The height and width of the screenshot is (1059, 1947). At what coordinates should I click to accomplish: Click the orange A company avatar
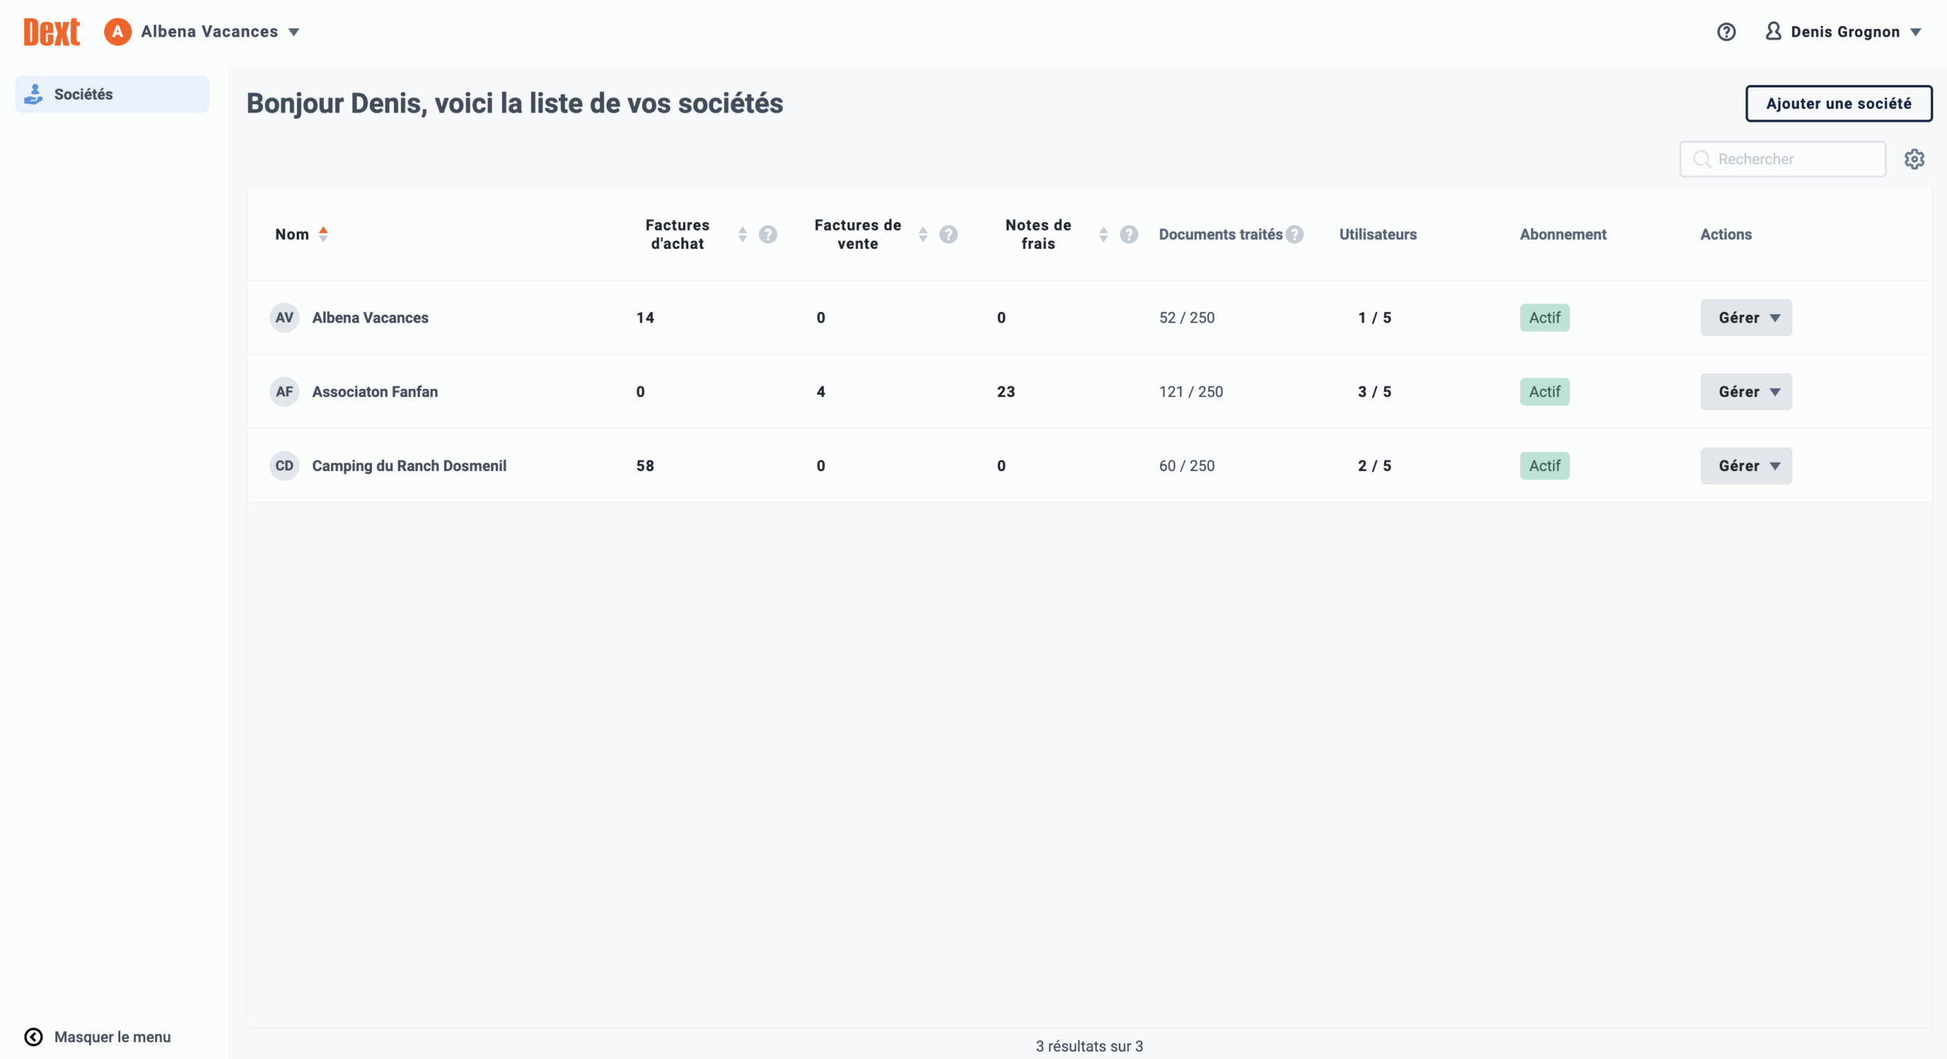click(x=117, y=32)
